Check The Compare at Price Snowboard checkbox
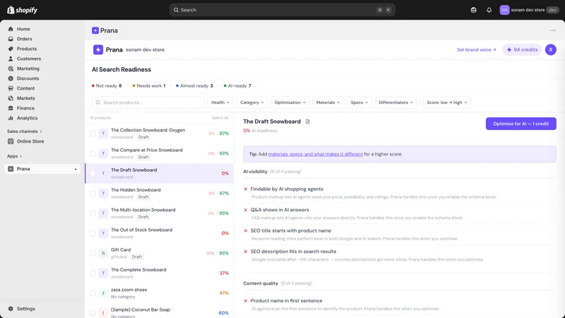Image resolution: width=565 pixels, height=318 pixels. [x=93, y=153]
